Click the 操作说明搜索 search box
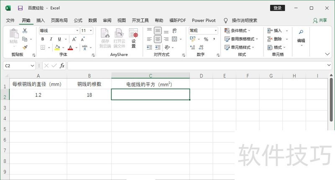335x180 pixels. point(245,20)
